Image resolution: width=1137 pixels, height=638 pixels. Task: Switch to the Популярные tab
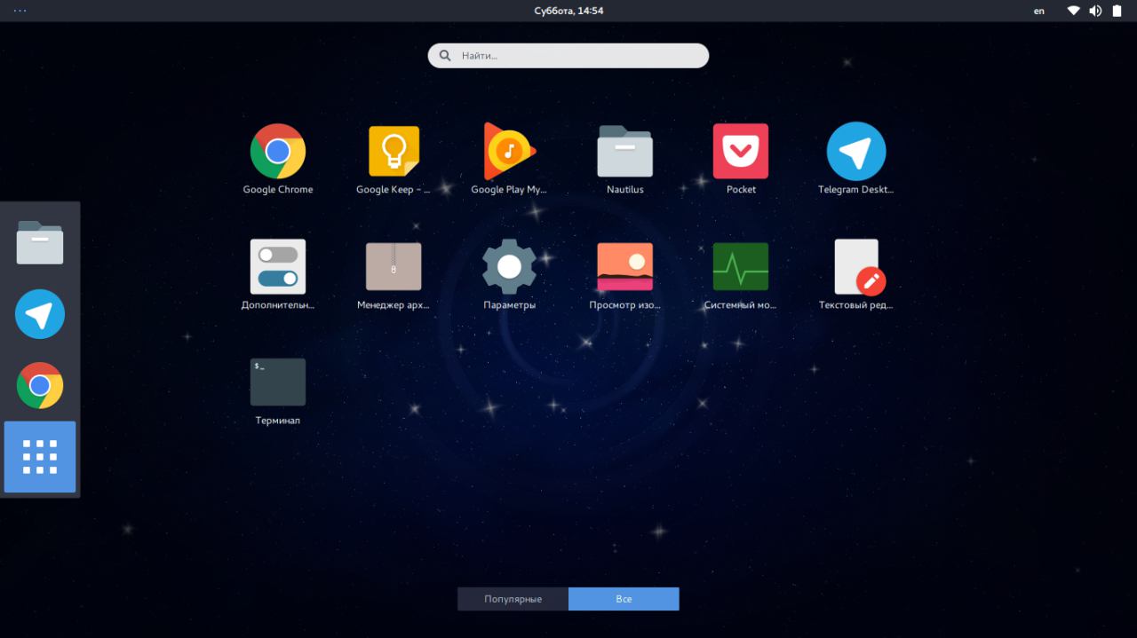[x=513, y=599]
